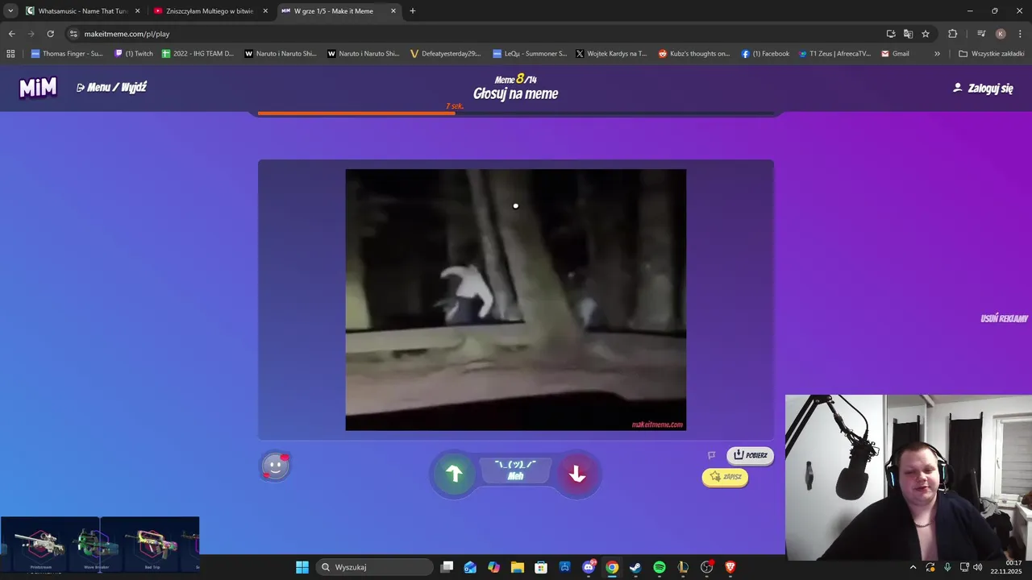This screenshot has height=580, width=1032.
Task: Vote Meh on the meme
Action: coord(516,471)
